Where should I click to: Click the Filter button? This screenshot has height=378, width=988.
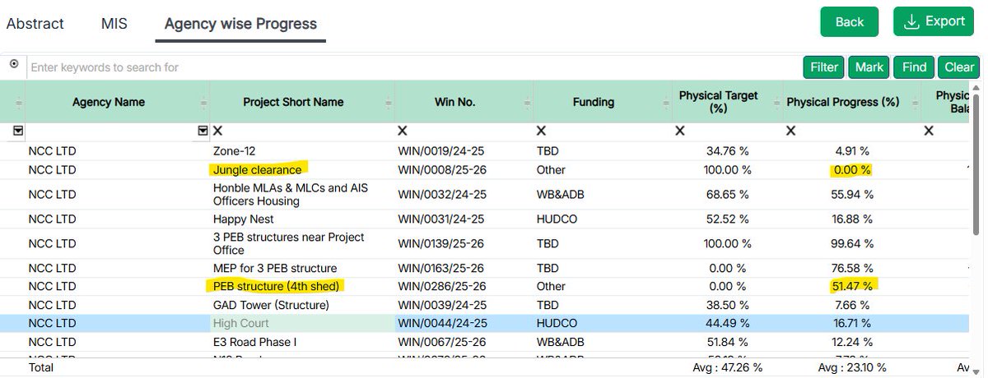click(824, 67)
